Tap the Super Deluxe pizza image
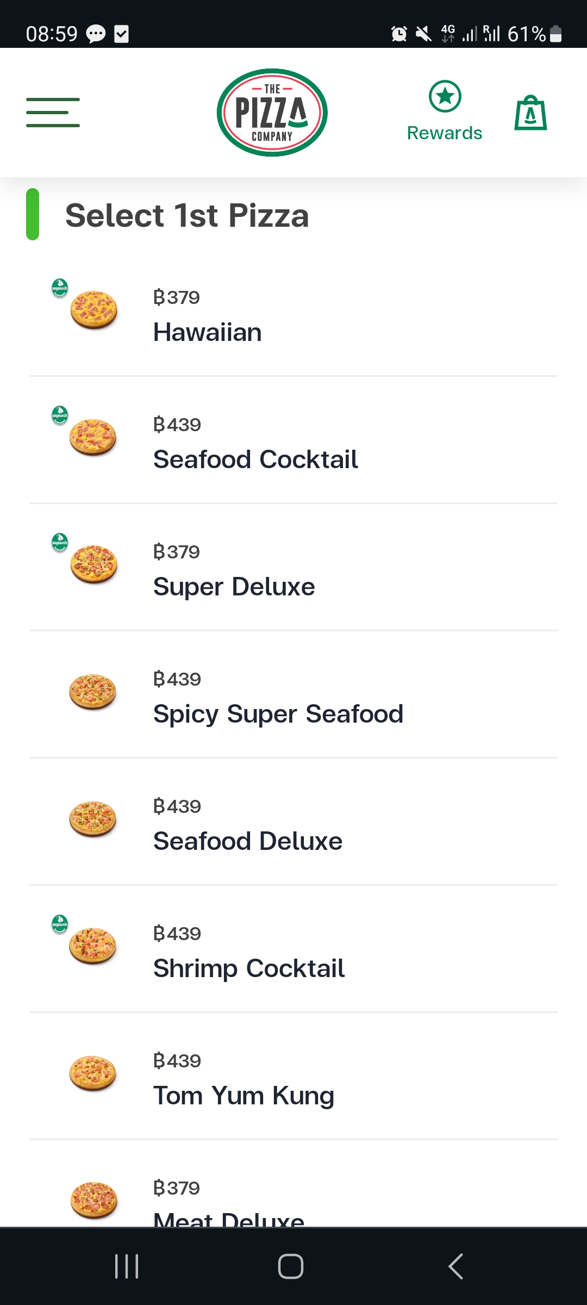Screen dimensions: 587x1305 pos(93,564)
